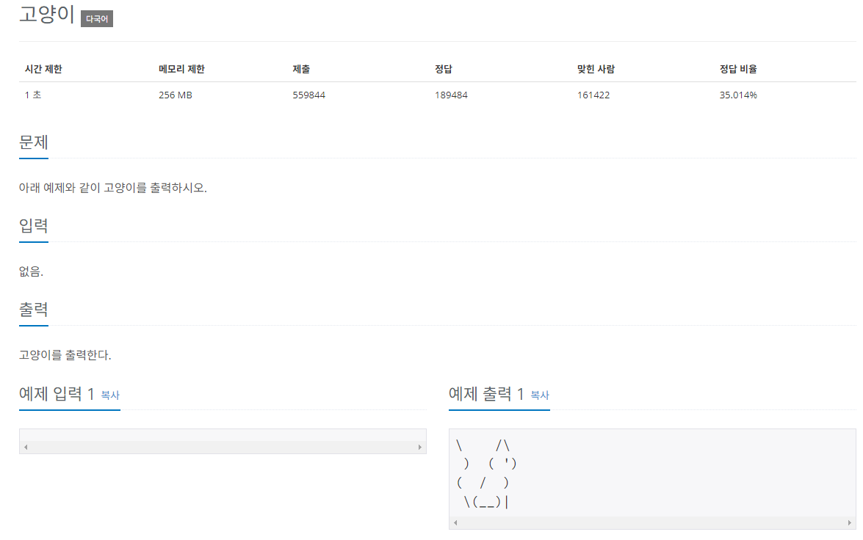This screenshot has width=863, height=540.
Task: Click the 189484 accepted value
Action: 451,95
